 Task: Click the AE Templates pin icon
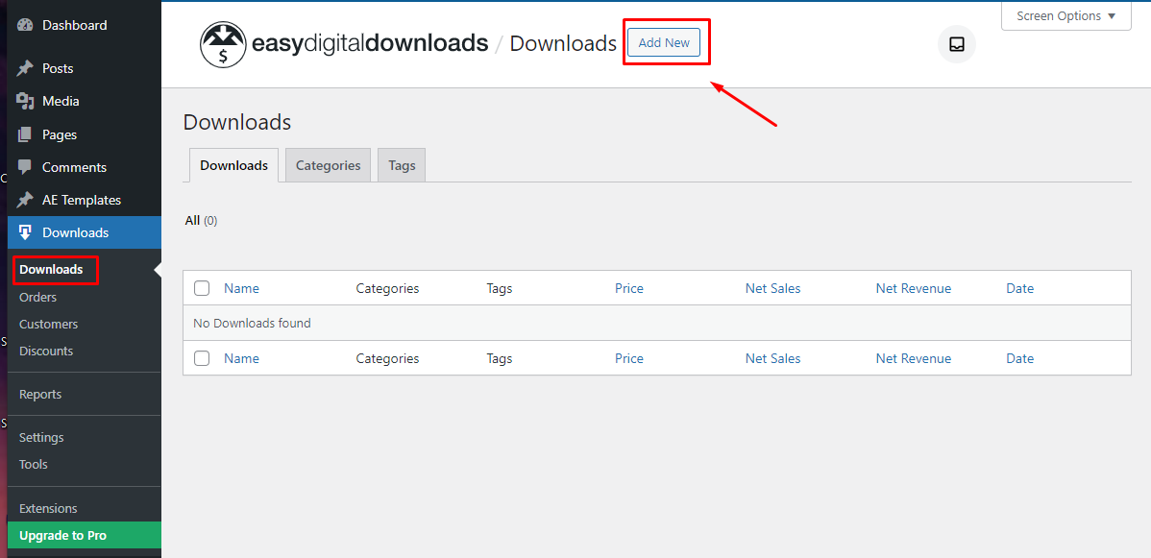click(26, 200)
